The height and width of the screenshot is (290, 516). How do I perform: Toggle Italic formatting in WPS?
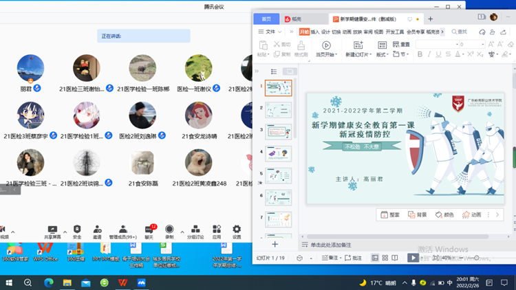429,54
